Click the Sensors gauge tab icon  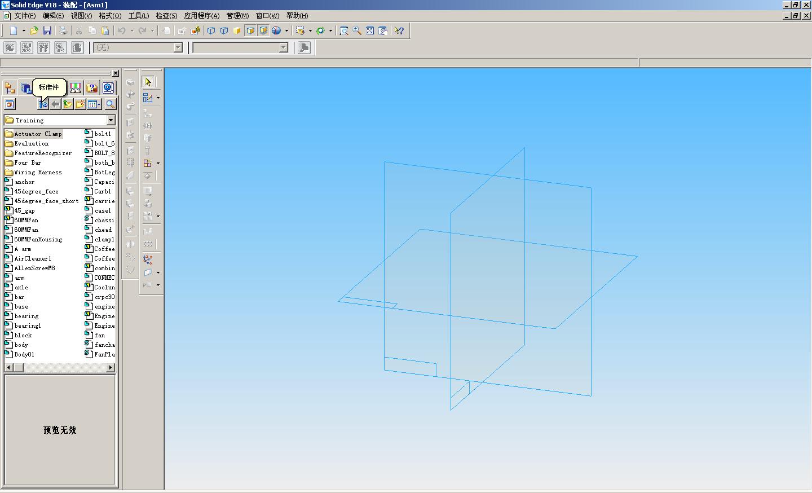pos(76,87)
